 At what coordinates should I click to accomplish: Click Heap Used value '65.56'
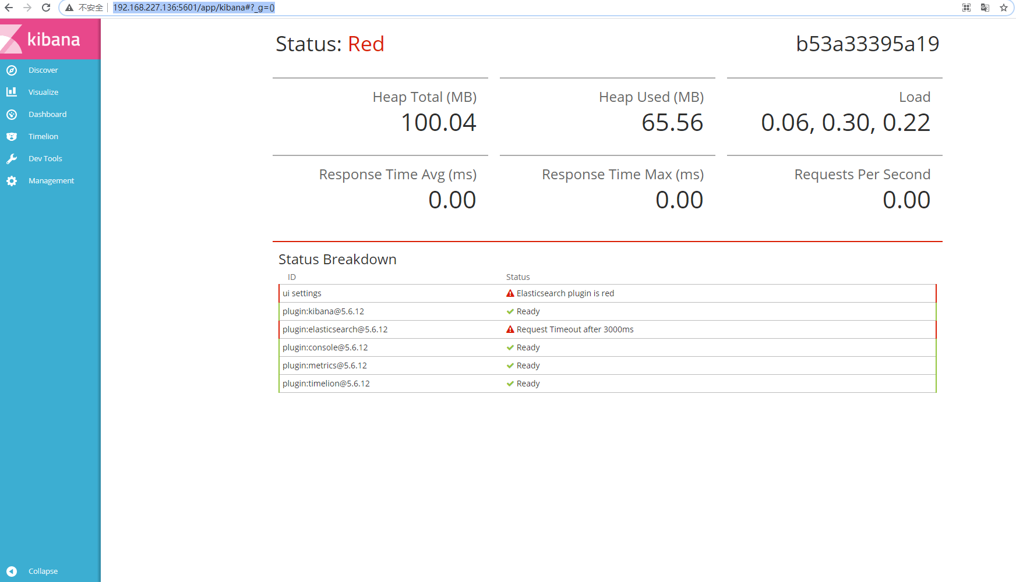pos(672,123)
